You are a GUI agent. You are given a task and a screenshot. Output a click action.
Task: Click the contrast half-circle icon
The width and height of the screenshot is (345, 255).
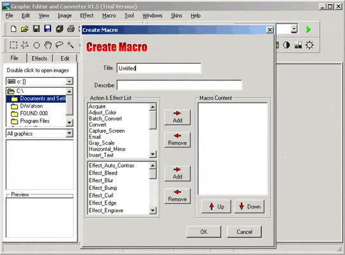(x=286, y=45)
